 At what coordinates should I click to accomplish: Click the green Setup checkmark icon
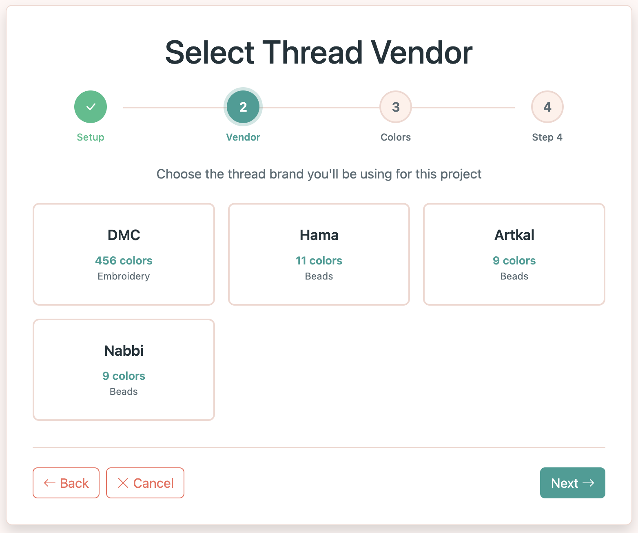90,106
